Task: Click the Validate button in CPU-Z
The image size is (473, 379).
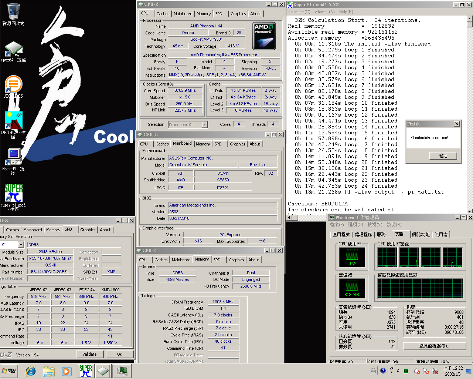Action: pos(89,354)
